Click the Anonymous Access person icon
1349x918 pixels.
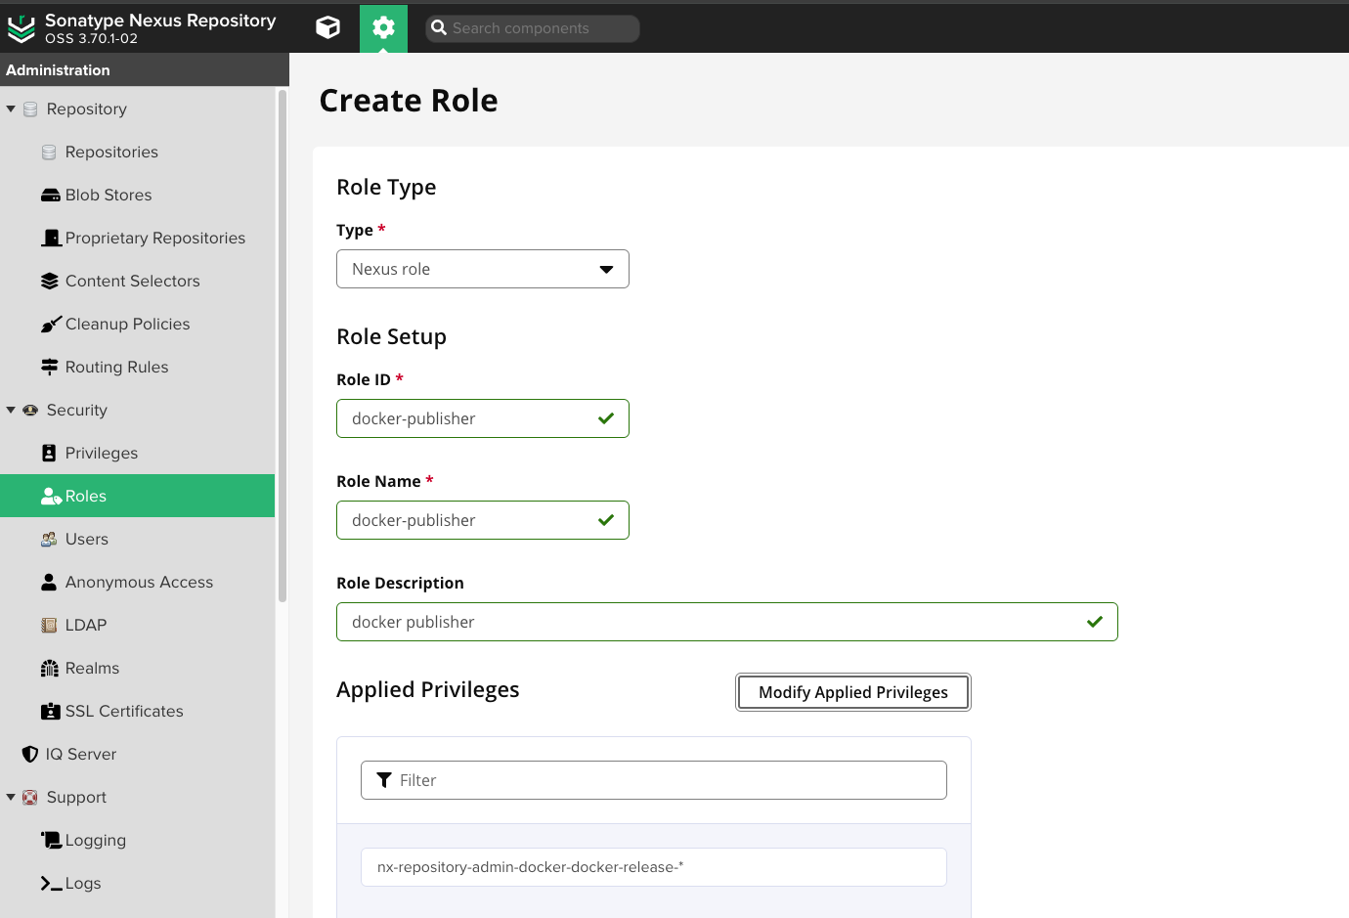[49, 583]
